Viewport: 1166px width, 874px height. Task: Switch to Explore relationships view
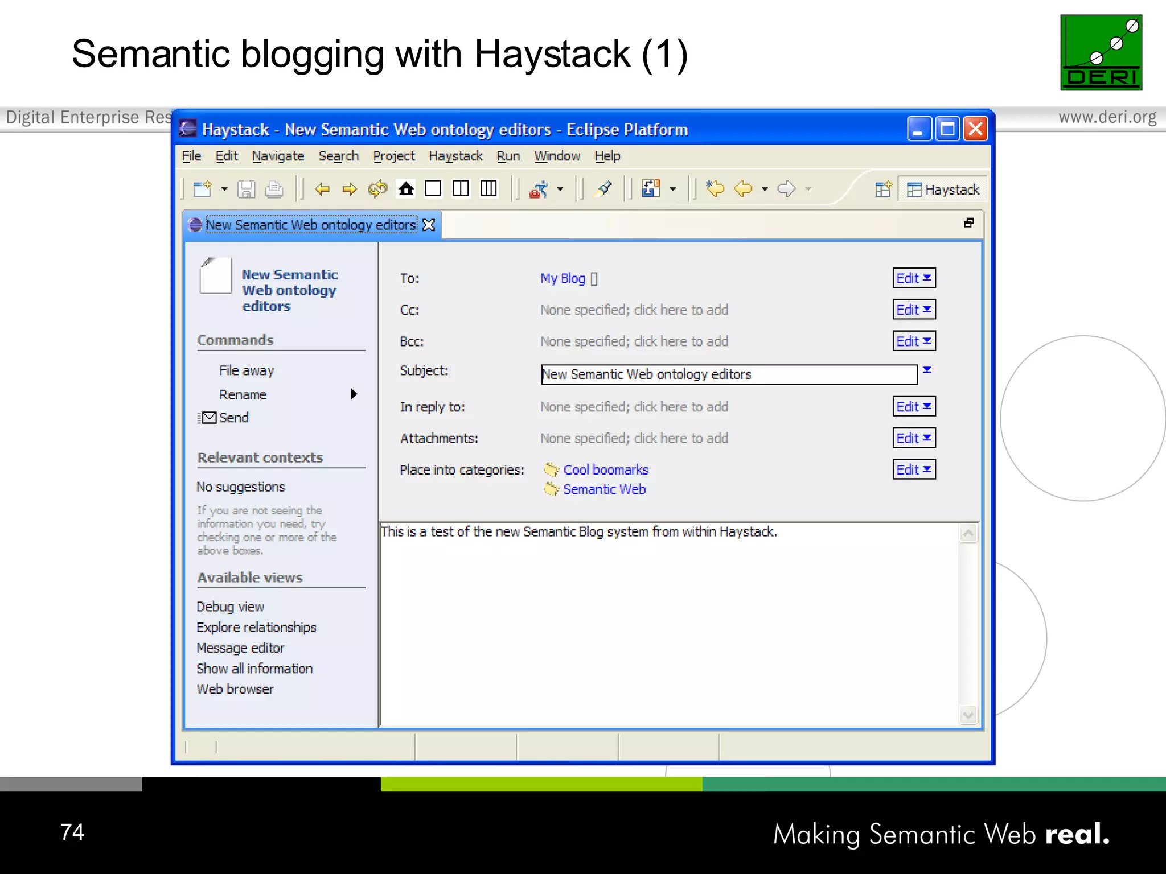point(256,627)
